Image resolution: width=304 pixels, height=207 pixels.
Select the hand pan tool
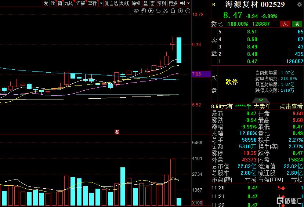(144, 11)
